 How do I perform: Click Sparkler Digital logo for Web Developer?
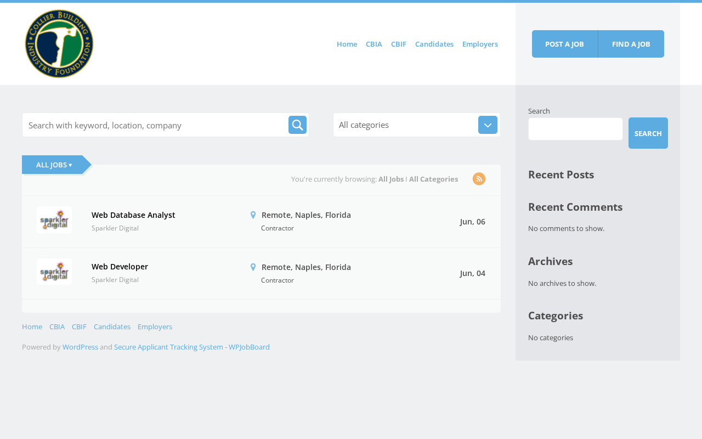[x=54, y=272]
